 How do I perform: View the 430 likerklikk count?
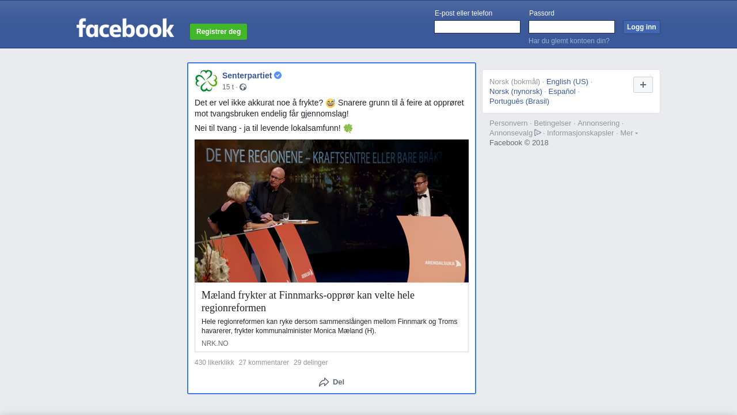pyautogui.click(x=214, y=363)
